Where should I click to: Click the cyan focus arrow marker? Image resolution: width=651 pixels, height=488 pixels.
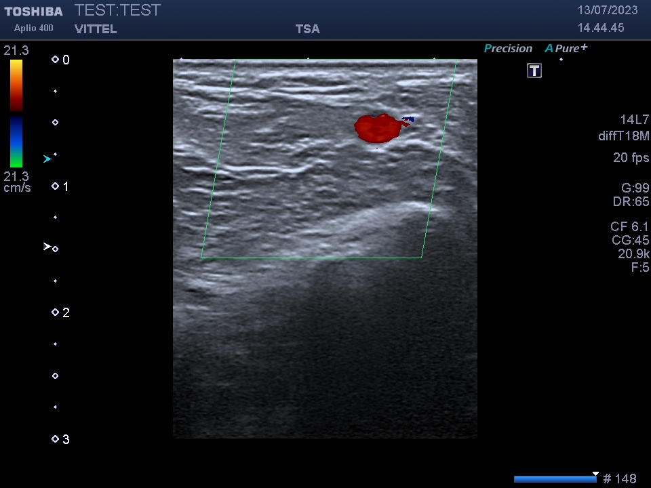coord(47,159)
